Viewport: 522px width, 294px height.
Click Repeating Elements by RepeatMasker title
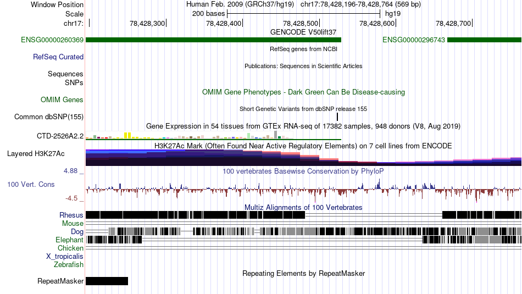[x=304, y=273]
